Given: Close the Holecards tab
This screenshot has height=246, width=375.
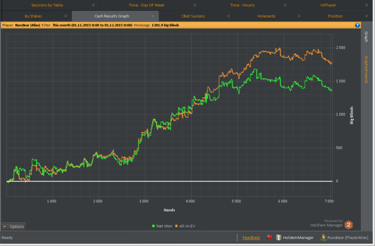Looking at the screenshot, I should pos(299,16).
